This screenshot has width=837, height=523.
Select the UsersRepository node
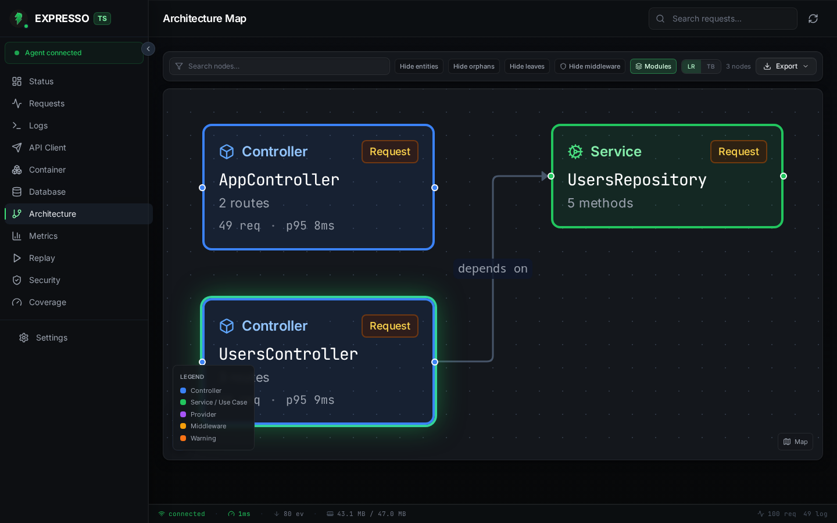667,176
